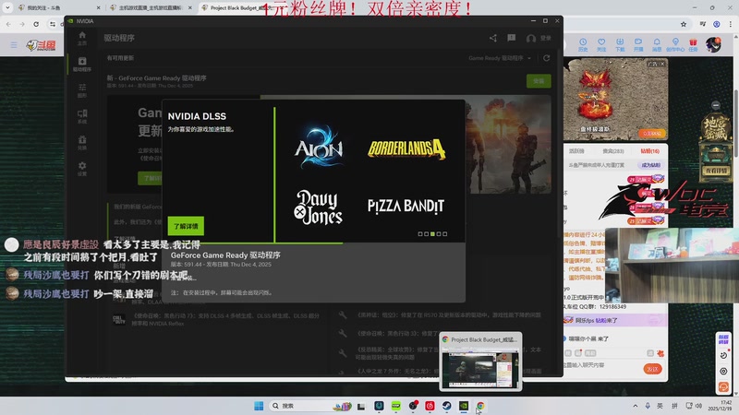This screenshot has width=739, height=415.
Task: Click the Chrome taskbar preview thumbnail
Action: click(480, 362)
